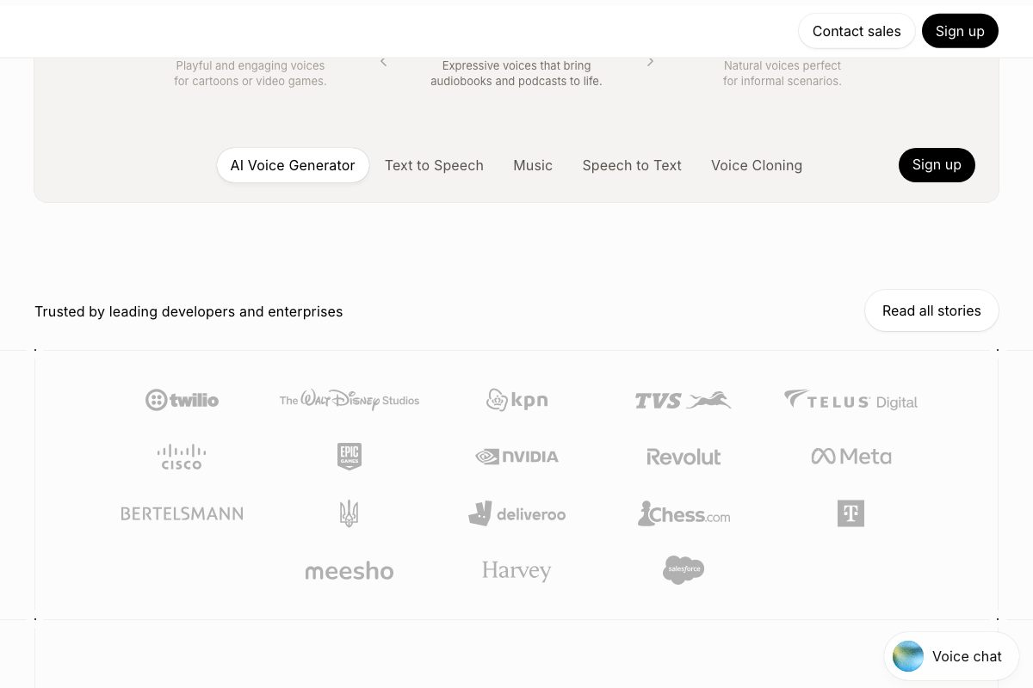The image size is (1033, 688).
Task: Start a Voice chat
Action: (x=951, y=656)
